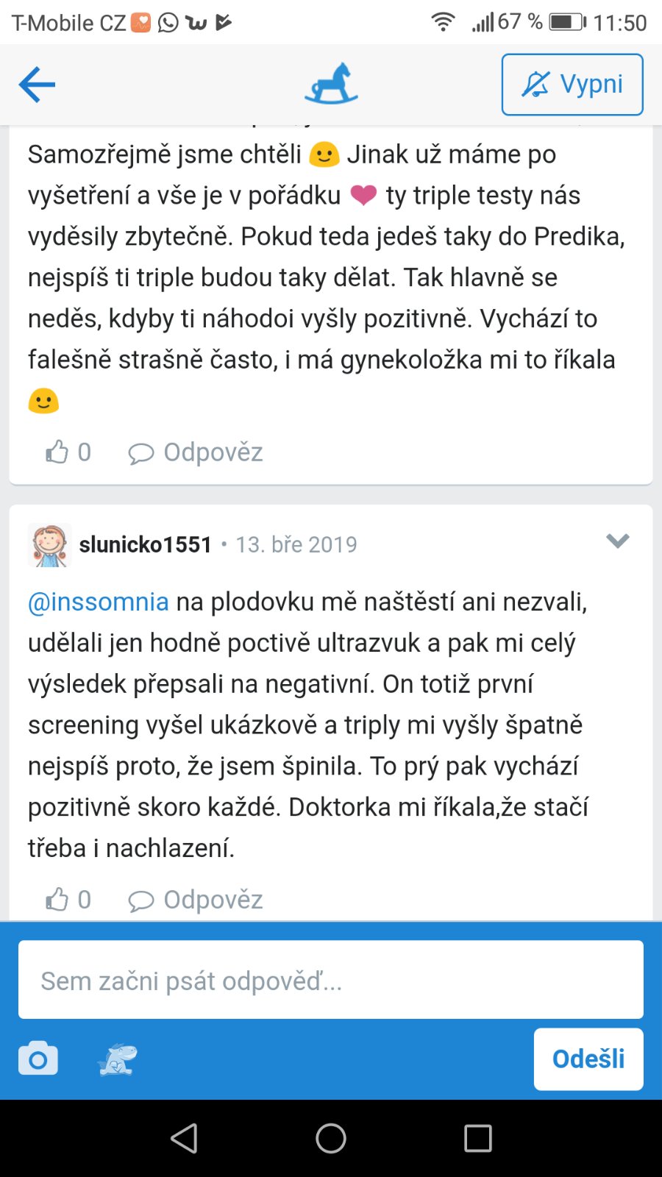The width and height of the screenshot is (662, 1177).
Task: Open Android recent apps square
Action: point(478,1139)
